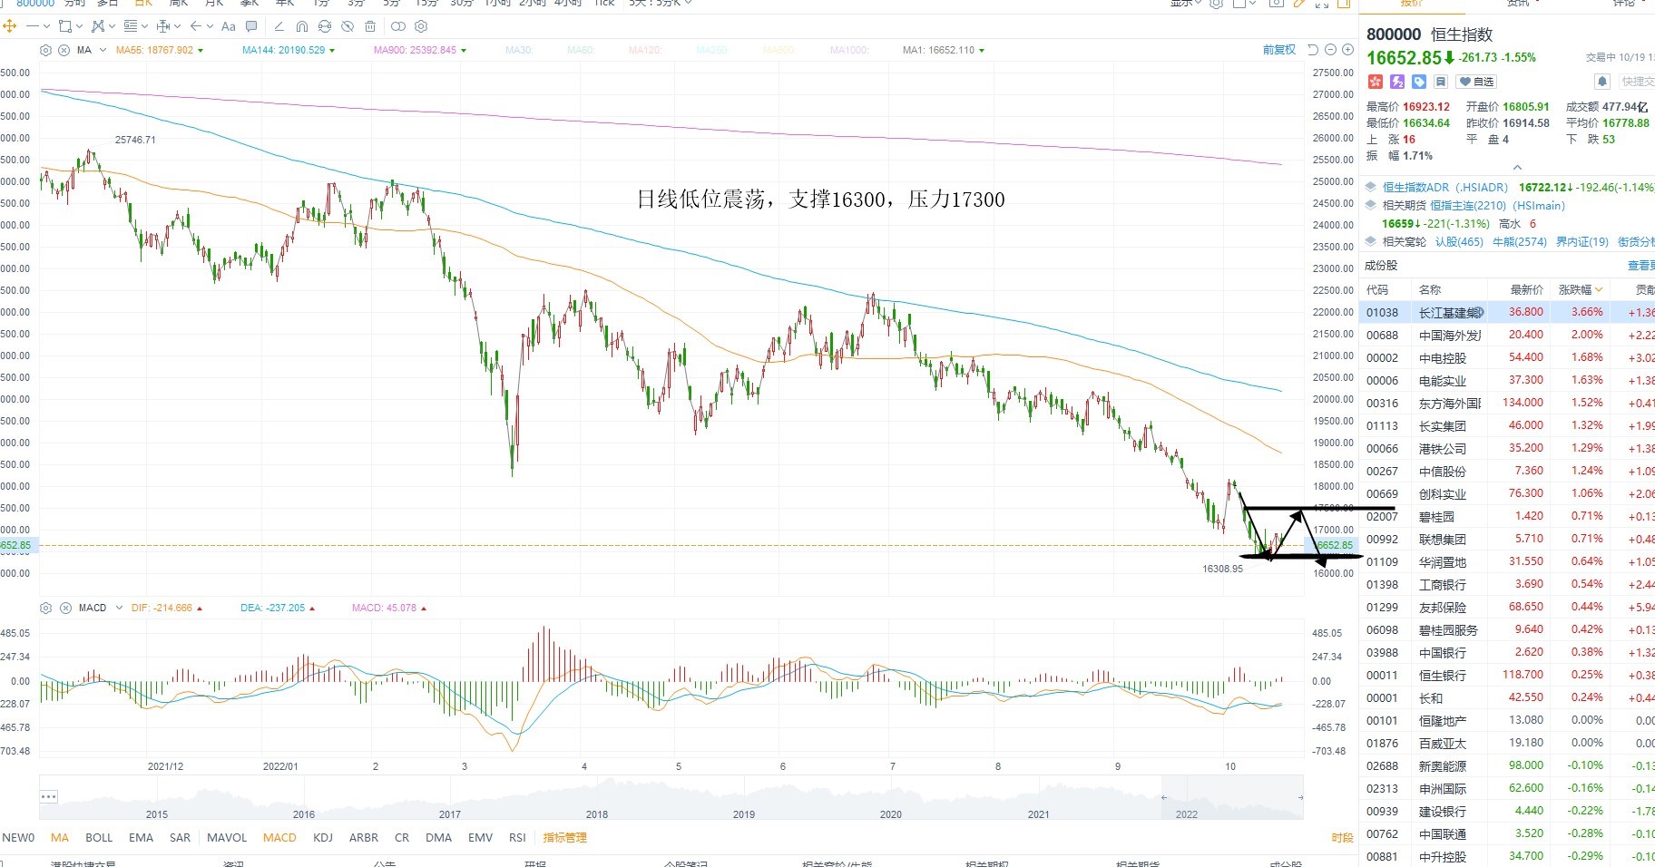Toggle the faded MA120 line
Viewport: 1655px width, 867px height.
[646, 50]
